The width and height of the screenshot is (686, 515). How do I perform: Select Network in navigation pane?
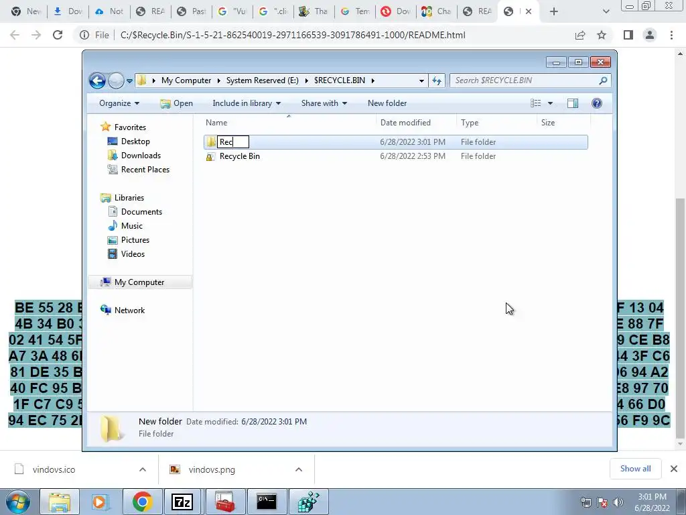pyautogui.click(x=129, y=310)
